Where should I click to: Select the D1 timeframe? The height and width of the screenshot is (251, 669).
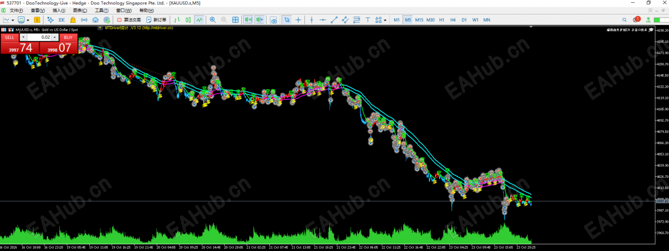point(464,20)
